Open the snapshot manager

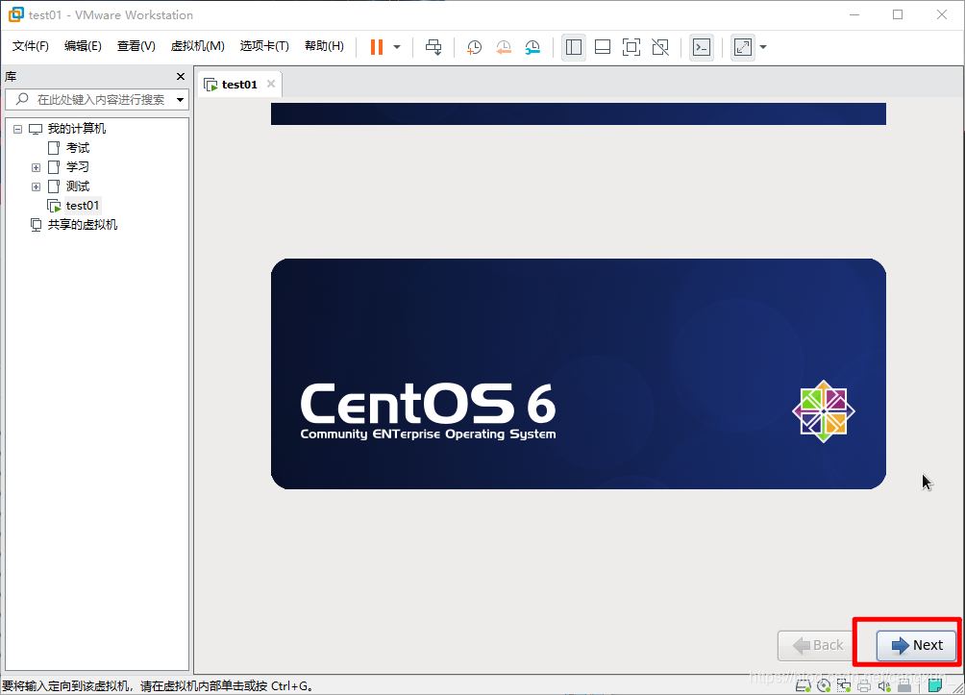[x=533, y=47]
